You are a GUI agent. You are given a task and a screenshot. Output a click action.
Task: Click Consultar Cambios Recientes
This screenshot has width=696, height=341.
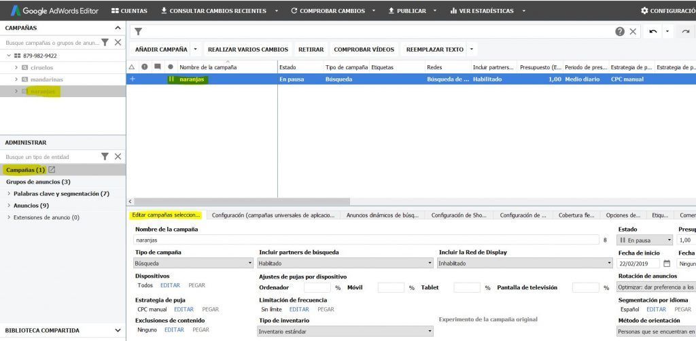[214, 11]
